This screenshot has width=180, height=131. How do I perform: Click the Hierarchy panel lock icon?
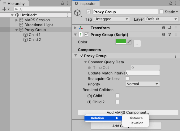pos(62,3)
